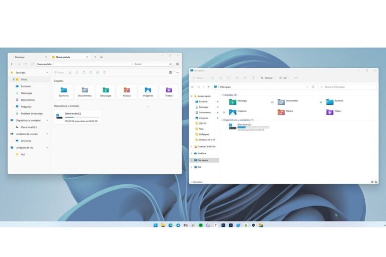Add a new tab with plus button

pos(95,57)
